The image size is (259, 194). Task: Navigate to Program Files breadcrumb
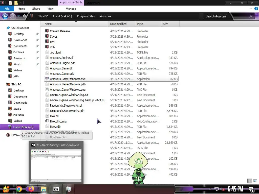(86, 16)
